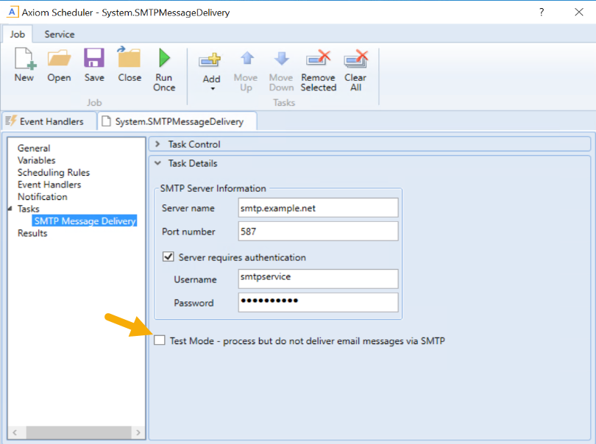Screen dimensions: 596x444
Task: Click the Port number input field
Action: pos(318,232)
